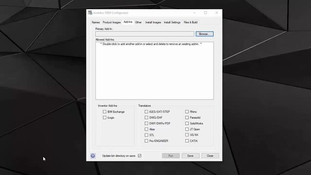
Task: Click inside the Allowed Add-Ins list box
Action: 155,70
